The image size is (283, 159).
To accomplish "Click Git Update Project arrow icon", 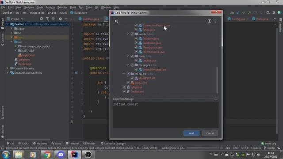I will pyautogui.click(x=238, y=13).
